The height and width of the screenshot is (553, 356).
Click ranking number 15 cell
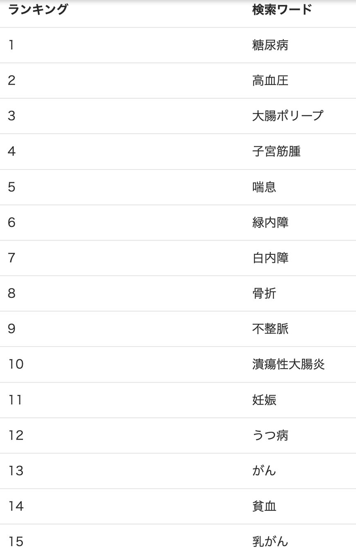[16, 542]
